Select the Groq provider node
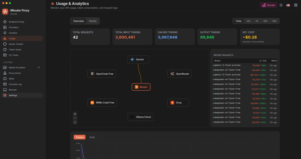Image resolution: width=301 pixels, height=159 pixels. pyautogui.click(x=178, y=103)
